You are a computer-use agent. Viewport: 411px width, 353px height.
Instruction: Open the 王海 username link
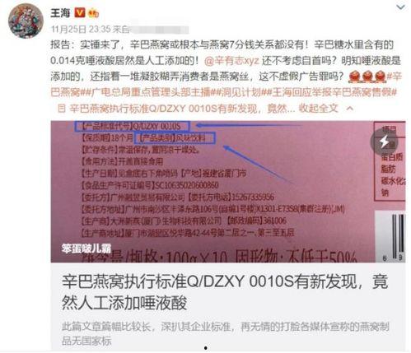pyautogui.click(x=61, y=12)
